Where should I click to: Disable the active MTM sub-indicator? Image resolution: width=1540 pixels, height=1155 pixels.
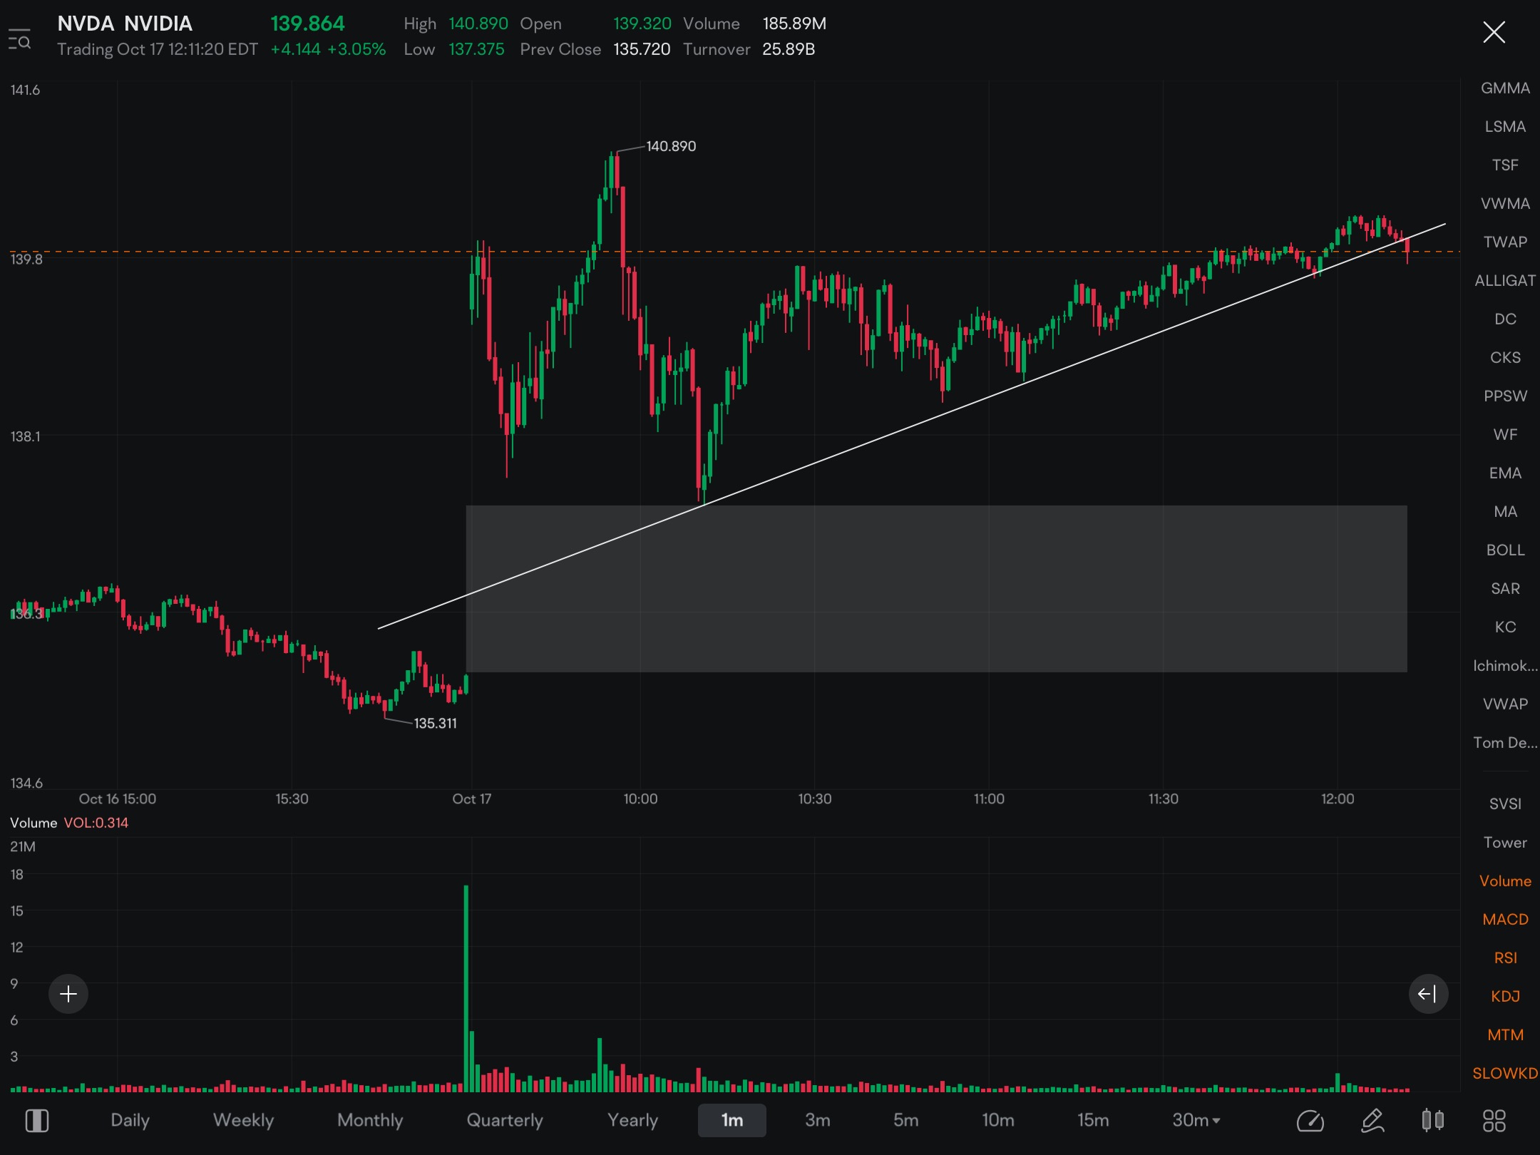(x=1505, y=1035)
